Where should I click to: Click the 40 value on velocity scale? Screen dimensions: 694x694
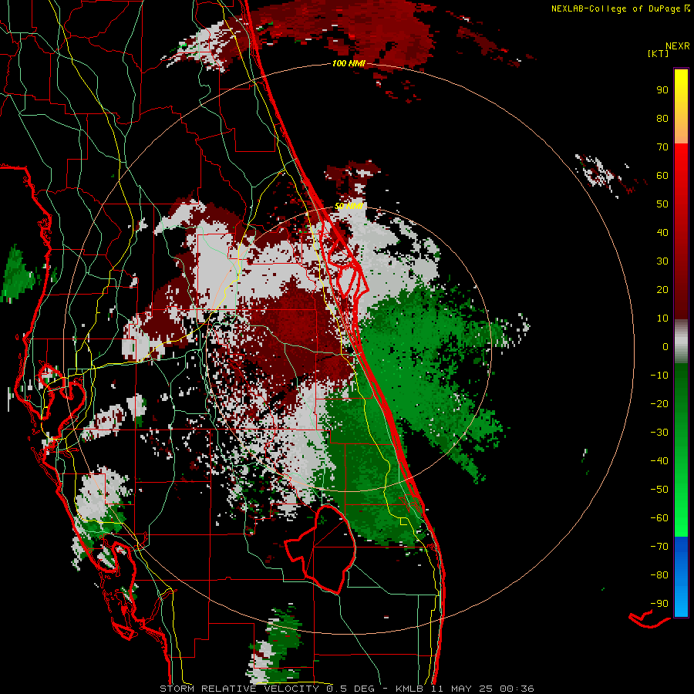pyautogui.click(x=662, y=233)
